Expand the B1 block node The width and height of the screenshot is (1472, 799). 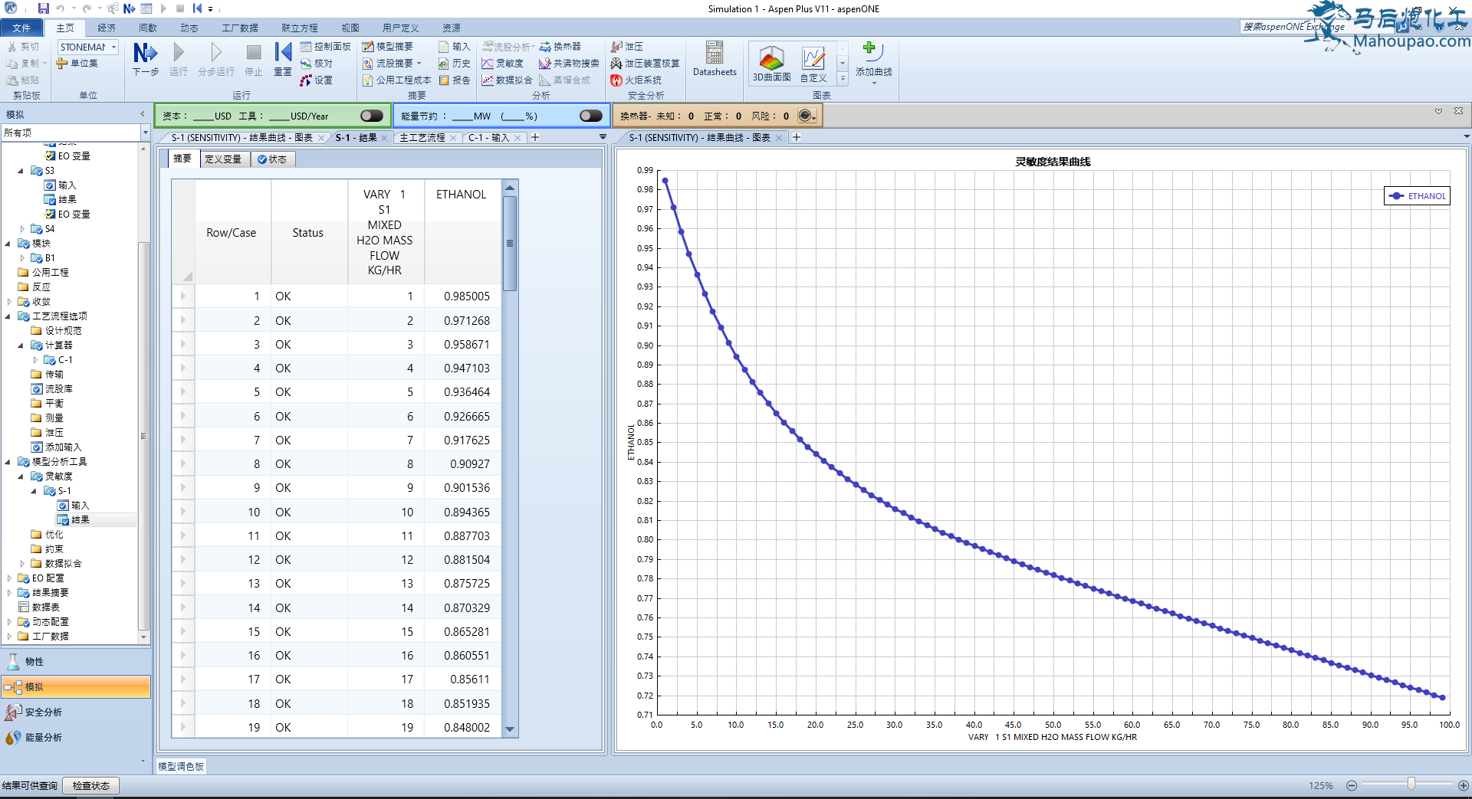click(21, 258)
